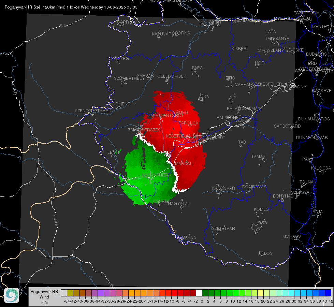Click the S 6 road label
Screen dimensions: 334x307
point(63,26)
